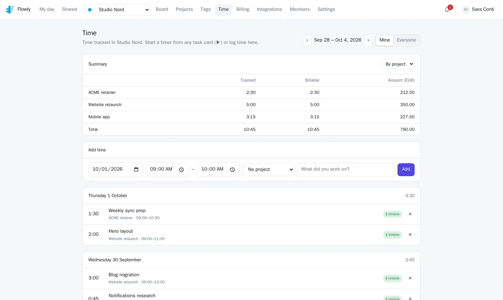Click the ACME retainer summary row
503x300 pixels.
(x=251, y=93)
